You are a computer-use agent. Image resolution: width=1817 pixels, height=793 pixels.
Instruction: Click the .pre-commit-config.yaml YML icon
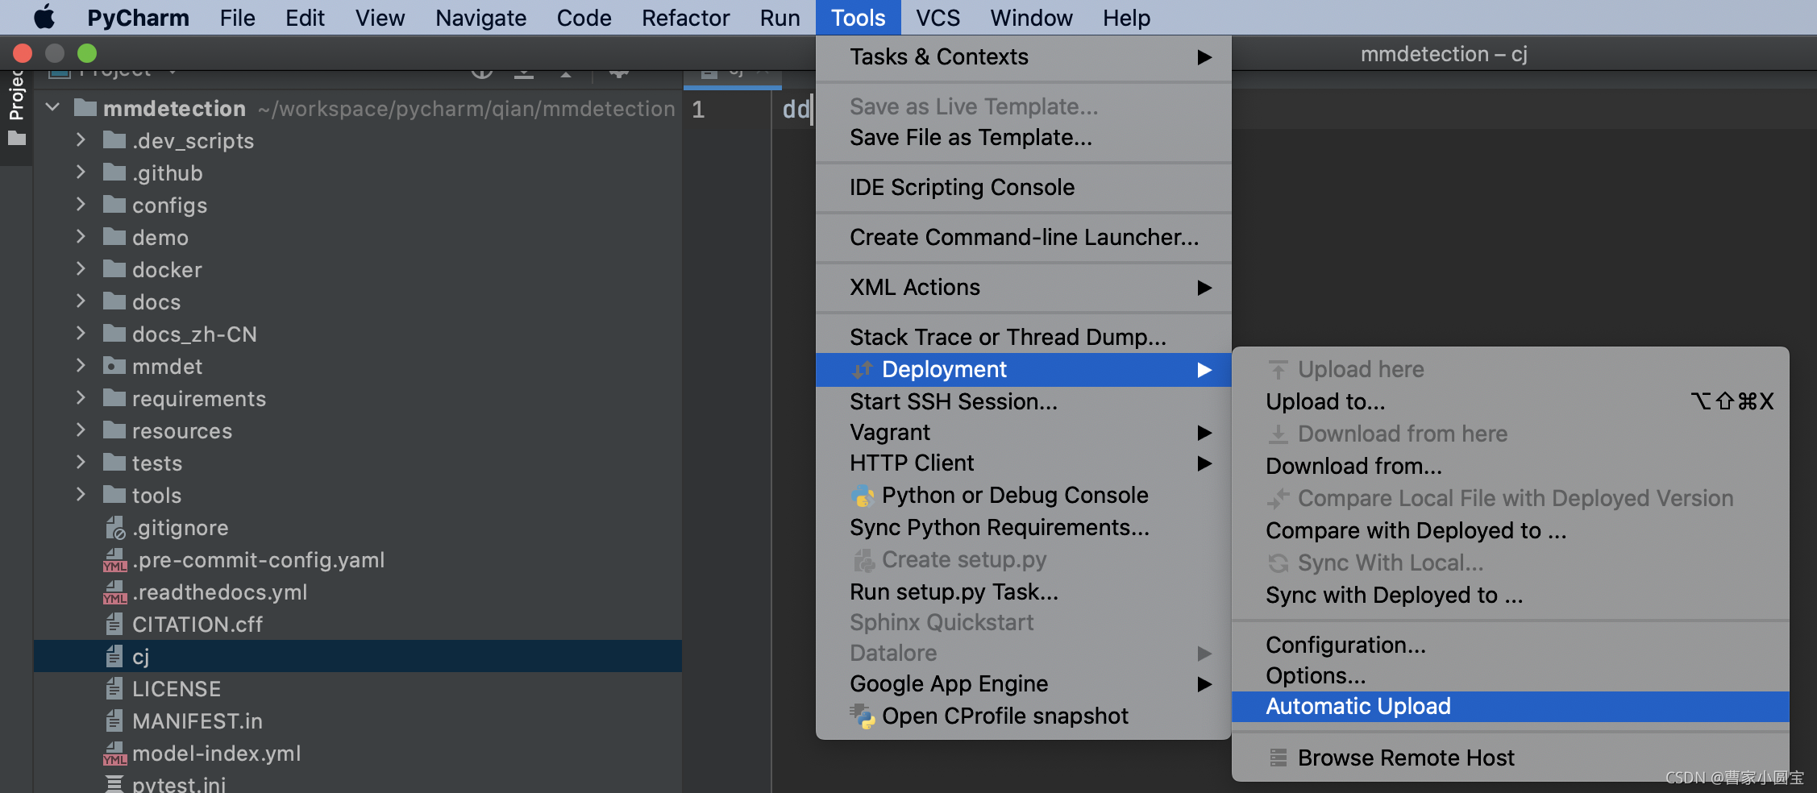(x=115, y=560)
